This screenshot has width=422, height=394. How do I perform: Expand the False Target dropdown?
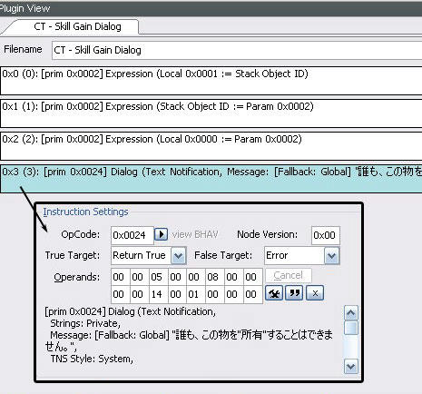332,256
